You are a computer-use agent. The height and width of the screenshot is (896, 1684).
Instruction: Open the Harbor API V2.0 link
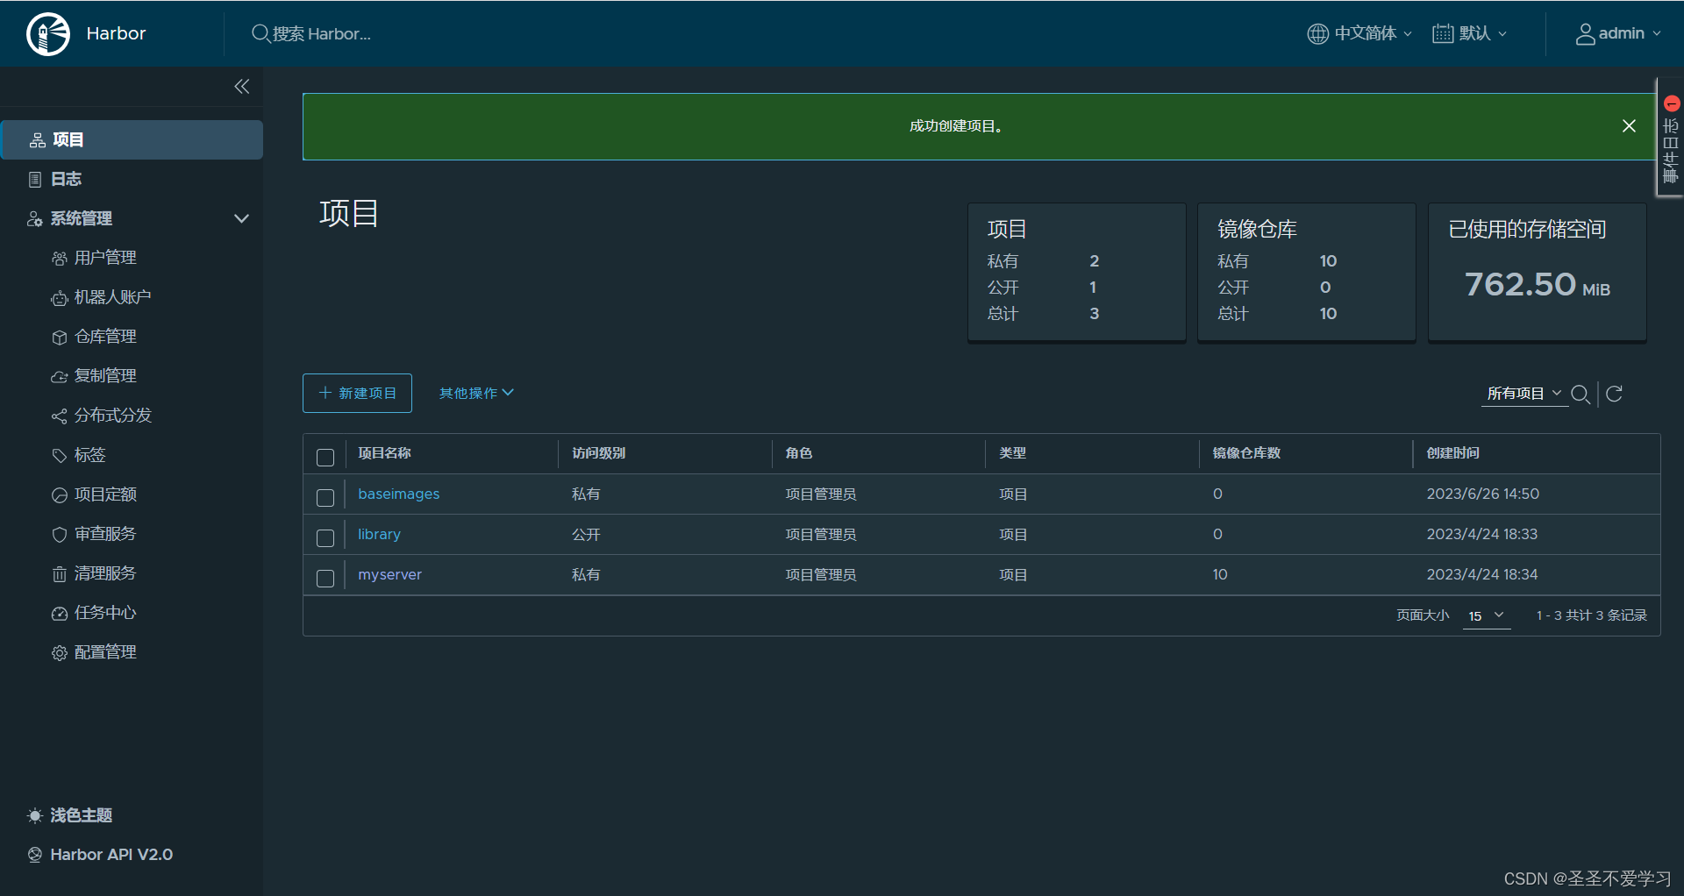coord(111,855)
